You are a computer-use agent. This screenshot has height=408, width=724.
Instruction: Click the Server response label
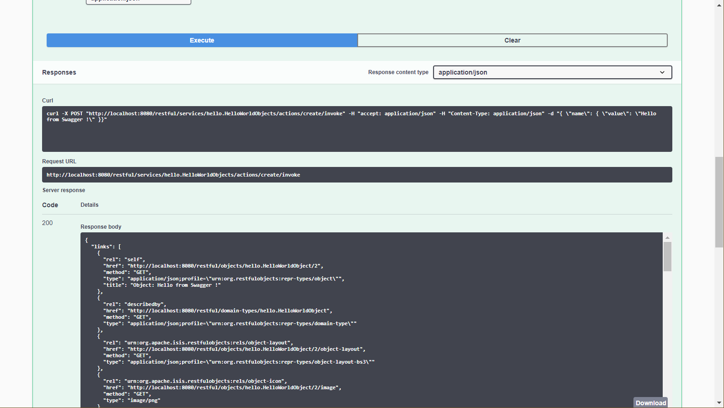(x=64, y=190)
